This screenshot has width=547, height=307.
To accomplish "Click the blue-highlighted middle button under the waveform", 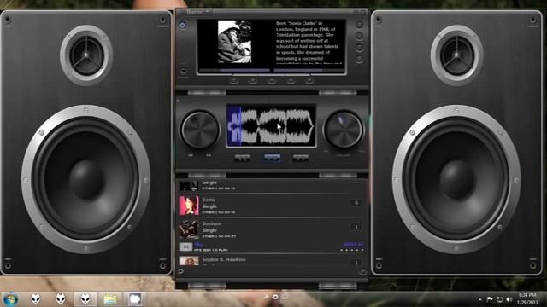I will [272, 158].
